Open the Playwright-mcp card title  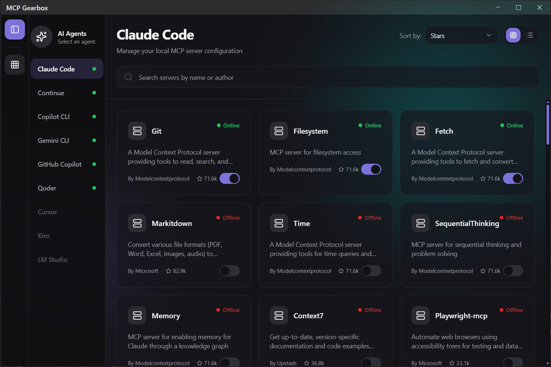pos(461,316)
